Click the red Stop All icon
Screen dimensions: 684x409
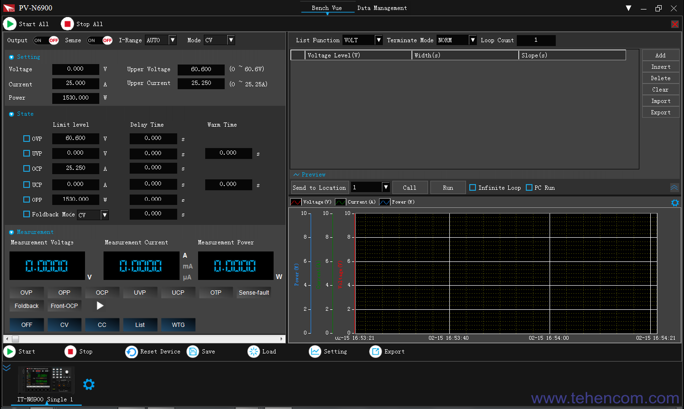(x=67, y=24)
